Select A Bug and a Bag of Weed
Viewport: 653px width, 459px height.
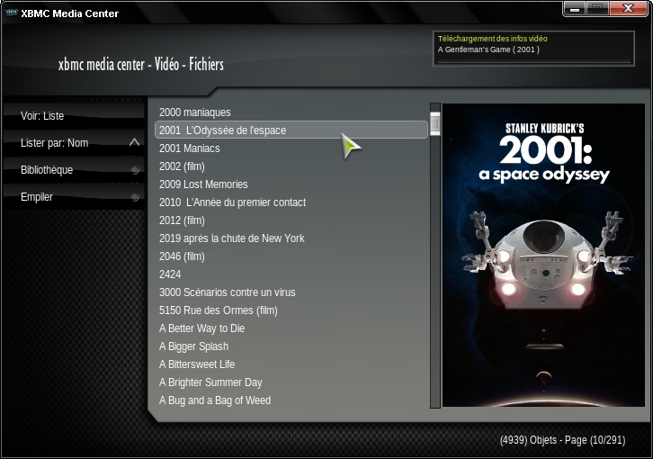[291, 400]
